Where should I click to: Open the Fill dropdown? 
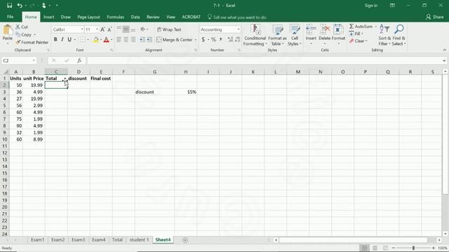pos(356,34)
